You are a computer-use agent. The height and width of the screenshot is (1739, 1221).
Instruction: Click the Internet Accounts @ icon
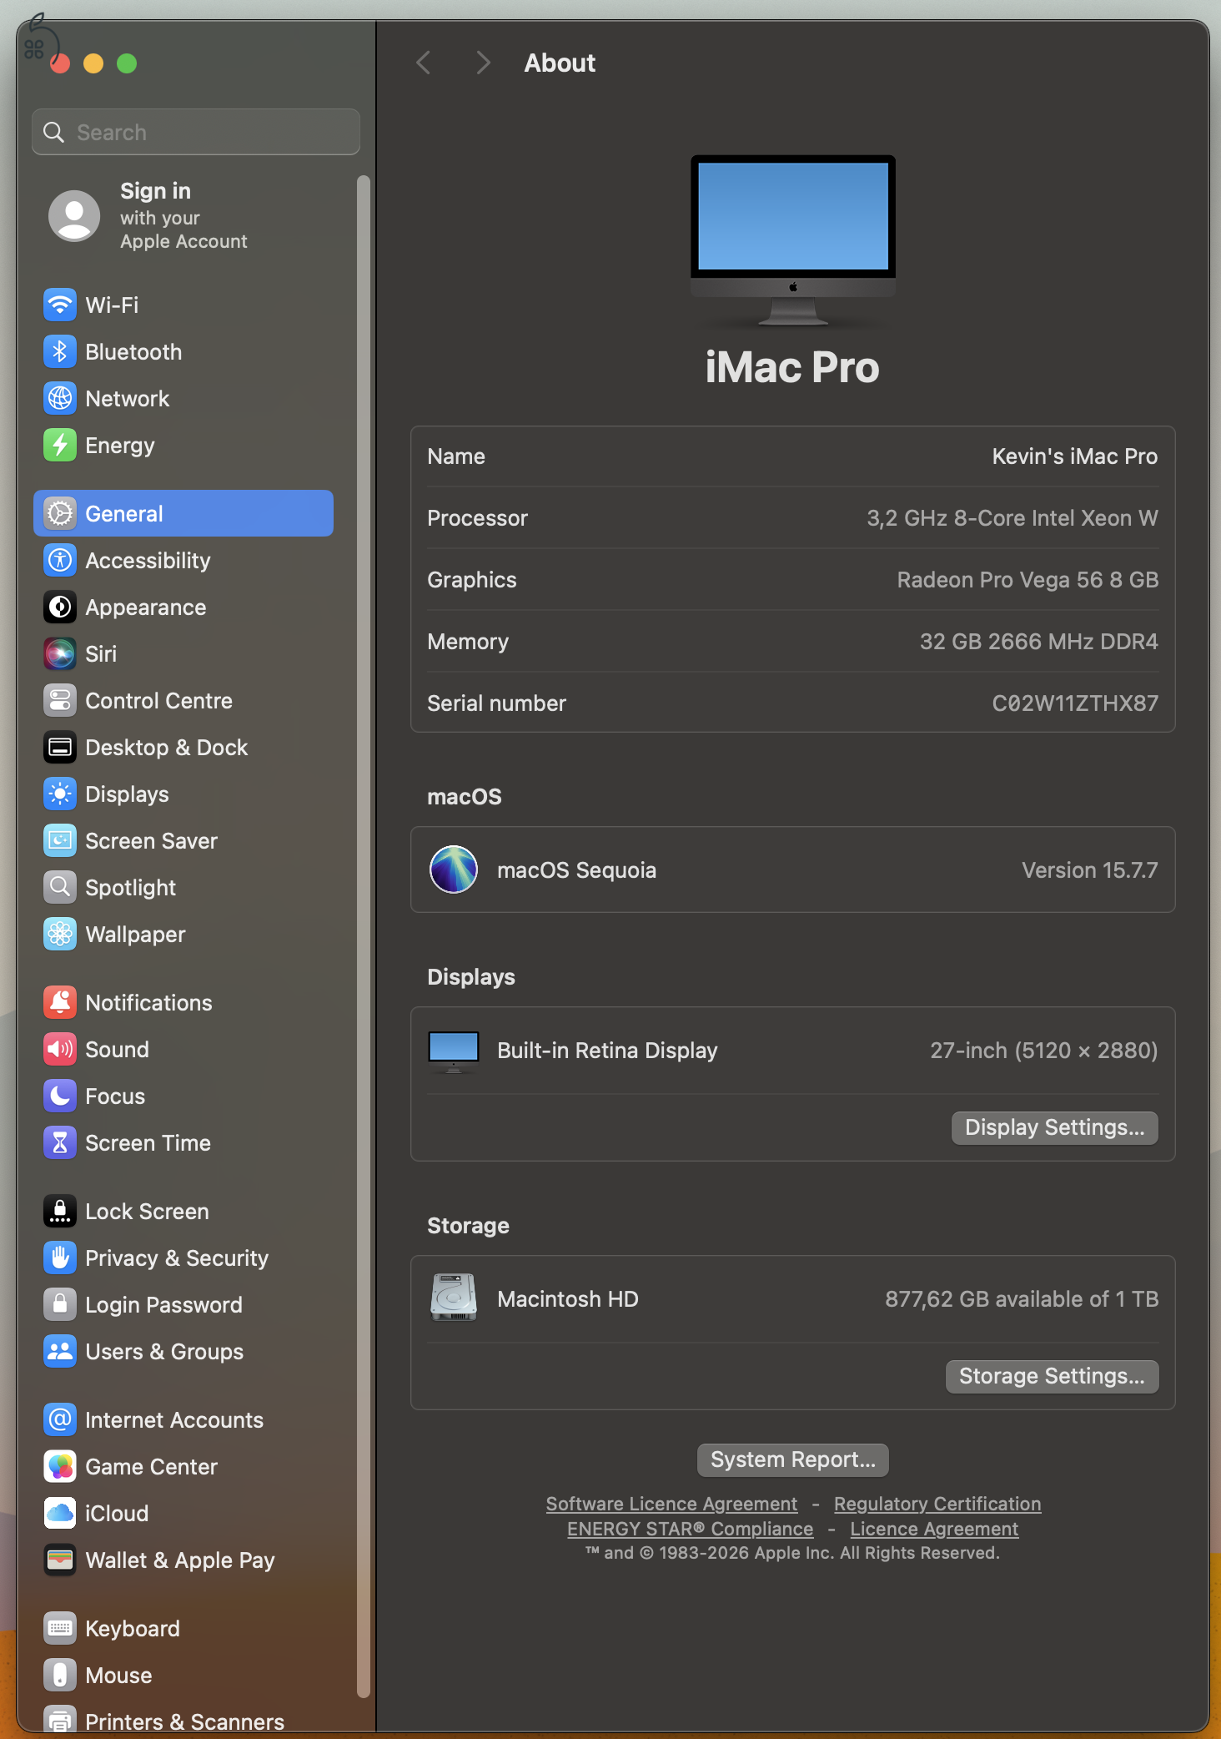tap(60, 1420)
